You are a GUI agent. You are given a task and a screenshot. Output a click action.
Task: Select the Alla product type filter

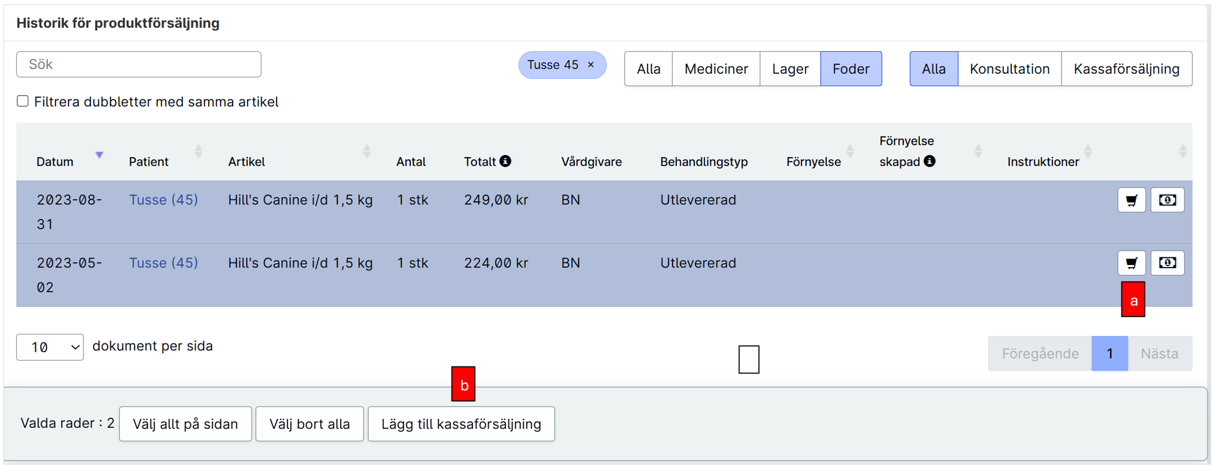click(x=648, y=69)
